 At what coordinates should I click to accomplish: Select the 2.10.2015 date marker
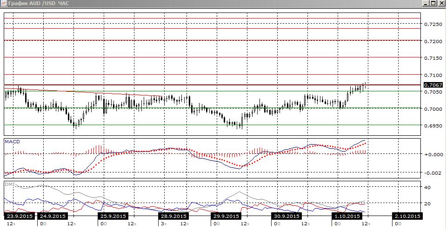click(407, 216)
